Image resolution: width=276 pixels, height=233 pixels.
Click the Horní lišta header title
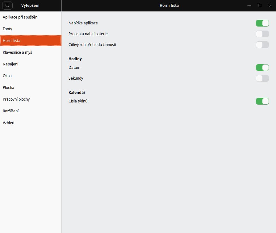[169, 6]
